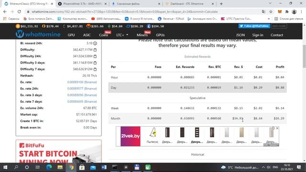Open Chrome three-dot menu
The image size is (306, 172).
[301, 11]
